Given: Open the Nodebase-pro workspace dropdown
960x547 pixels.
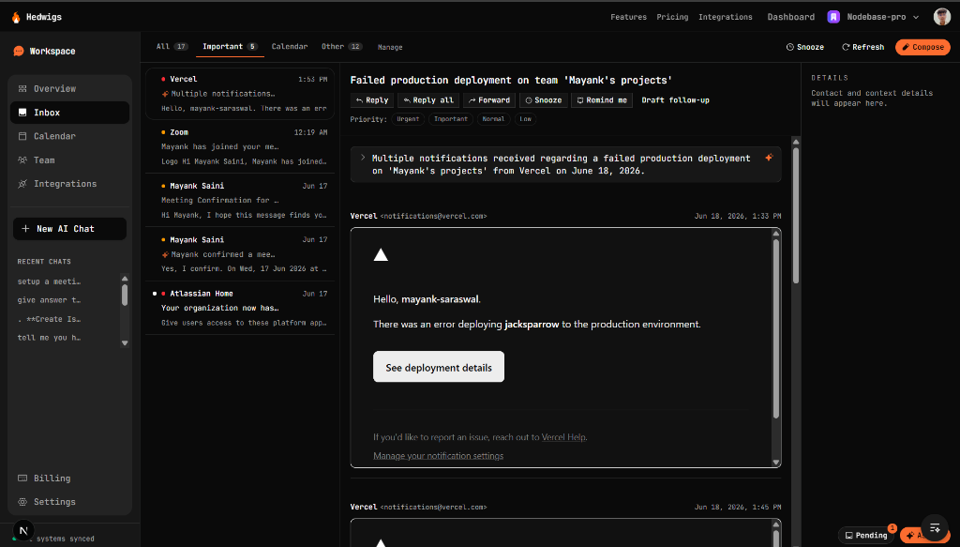Looking at the screenshot, I should 874,17.
